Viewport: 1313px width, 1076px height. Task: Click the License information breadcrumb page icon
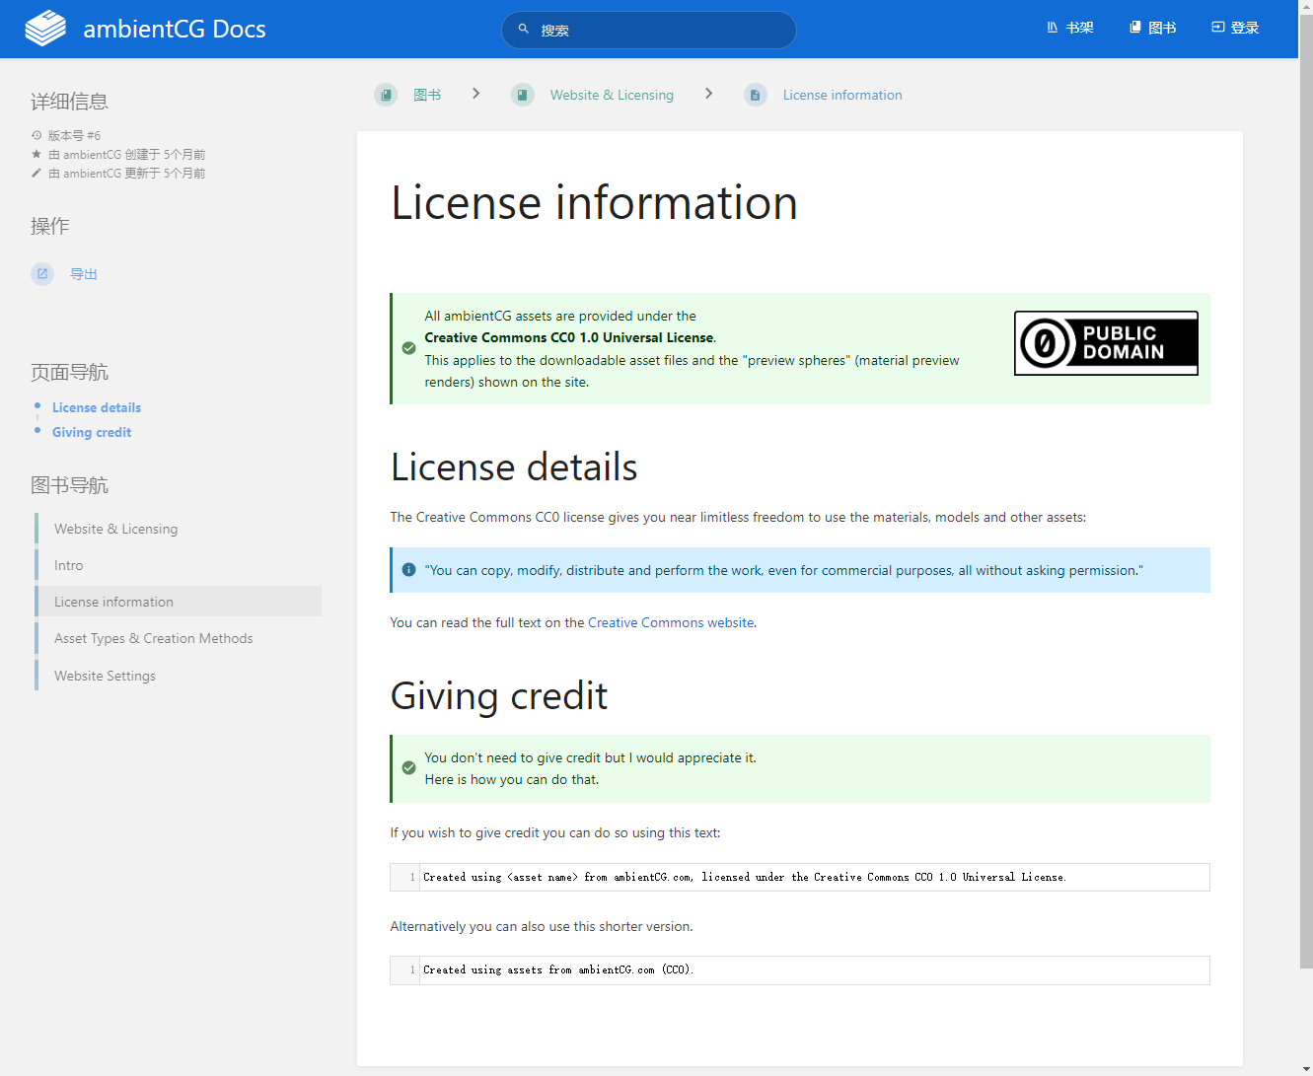756,95
